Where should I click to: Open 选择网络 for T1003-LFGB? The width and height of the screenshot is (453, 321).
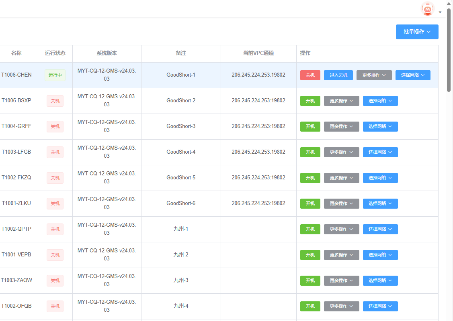[x=380, y=152]
